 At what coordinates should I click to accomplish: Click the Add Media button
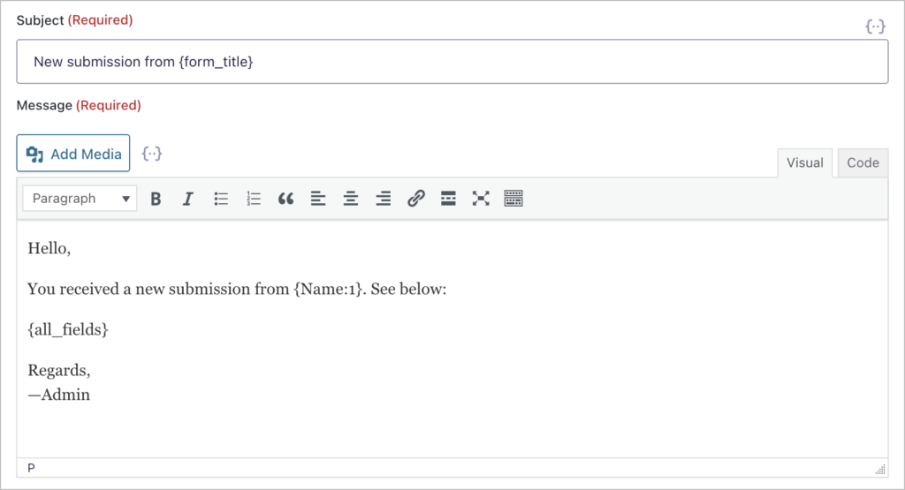click(73, 154)
